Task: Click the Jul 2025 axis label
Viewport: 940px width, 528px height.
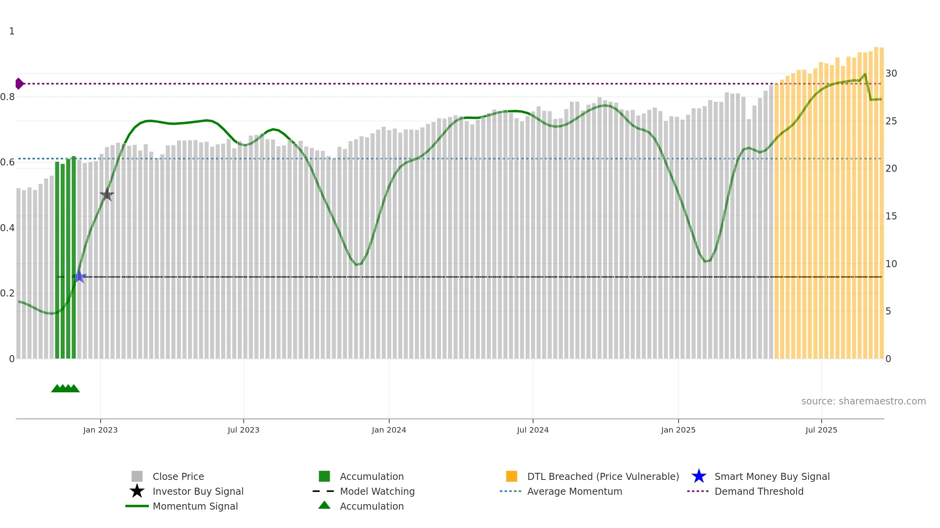Action: point(821,430)
